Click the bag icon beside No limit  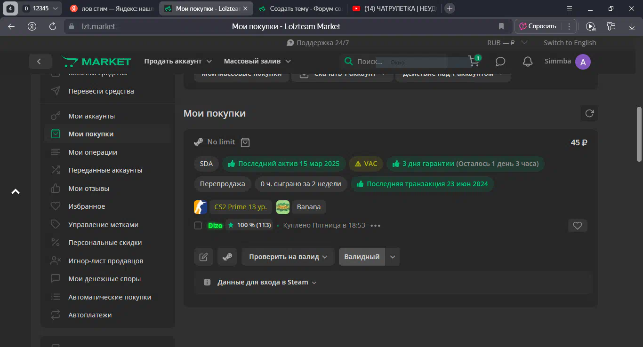pyautogui.click(x=245, y=142)
